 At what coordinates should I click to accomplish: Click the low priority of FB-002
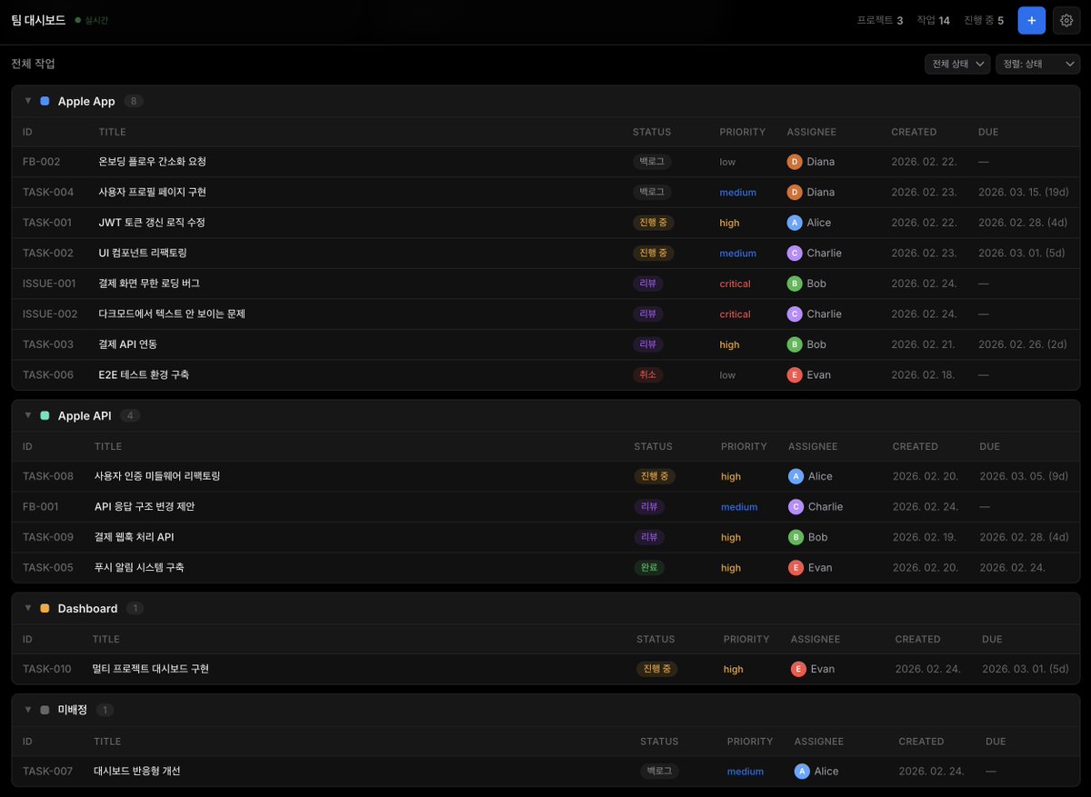[727, 162]
